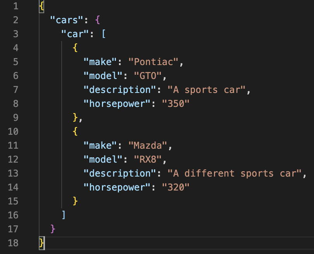314x254 pixels.
Task: Click the "make" key on line 5
Action: pyautogui.click(x=100, y=62)
